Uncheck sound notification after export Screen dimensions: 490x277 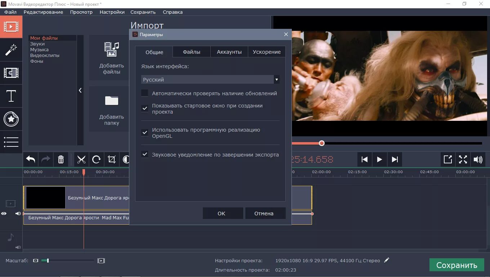[144, 154]
